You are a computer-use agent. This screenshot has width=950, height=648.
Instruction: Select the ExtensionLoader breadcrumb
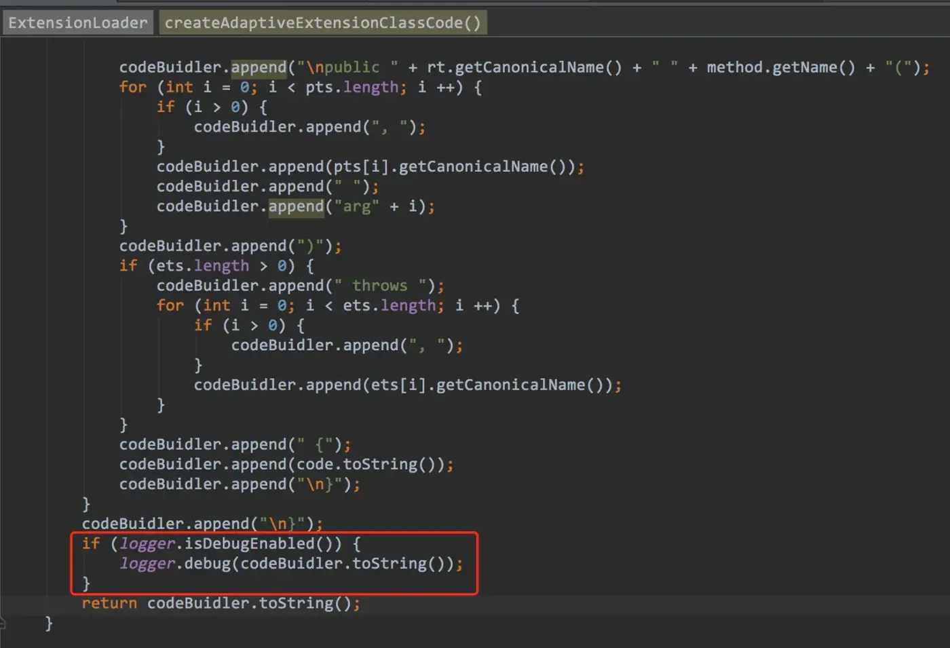(77, 22)
